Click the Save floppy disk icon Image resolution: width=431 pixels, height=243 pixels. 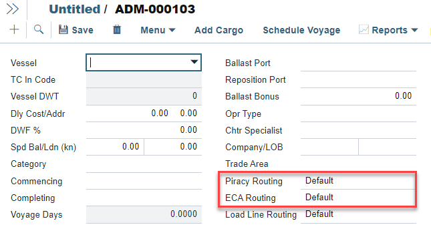pyautogui.click(x=63, y=29)
